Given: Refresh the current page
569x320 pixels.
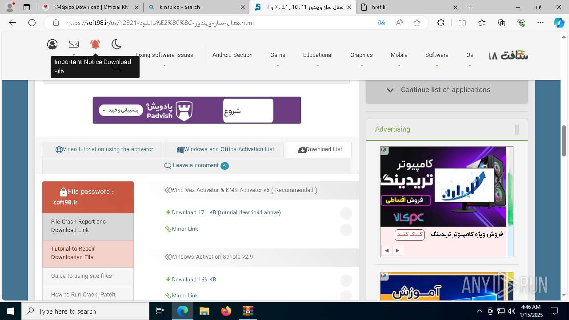Looking at the screenshot, I should 32,23.
